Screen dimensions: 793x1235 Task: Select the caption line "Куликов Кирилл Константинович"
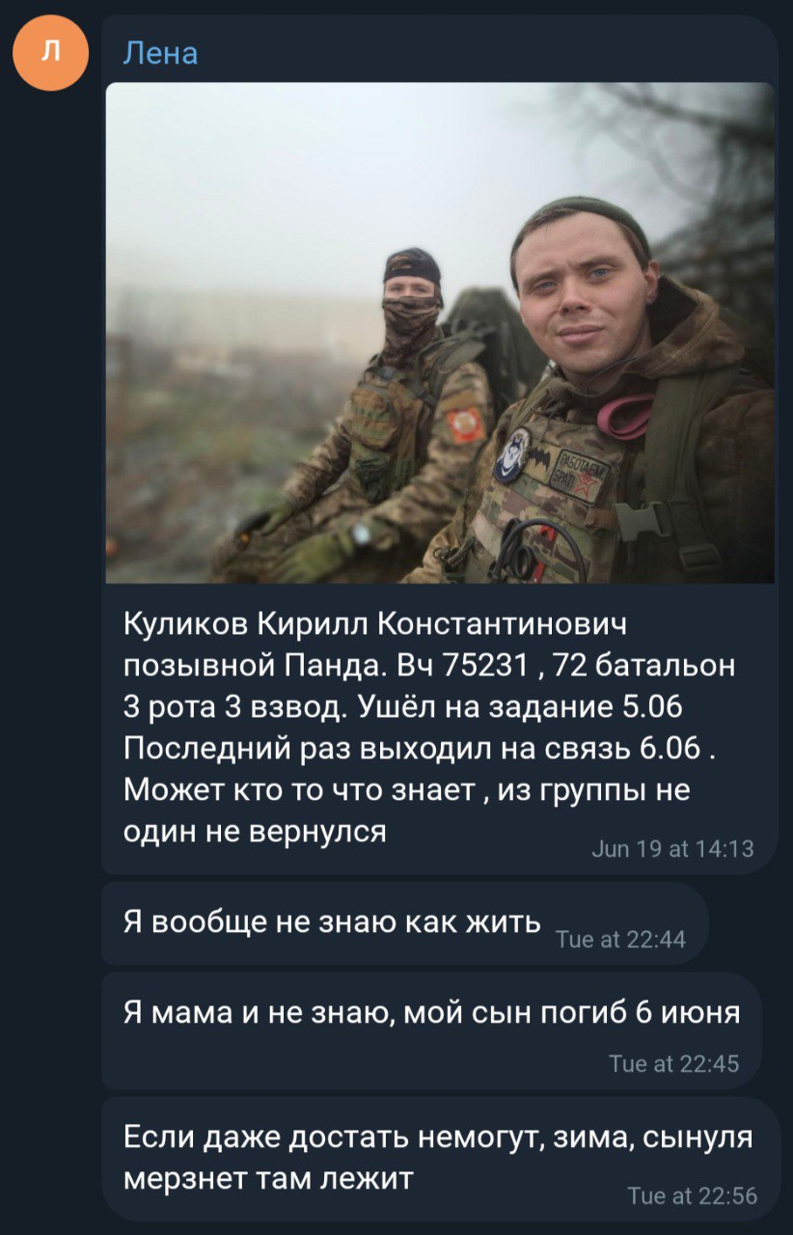tap(376, 625)
